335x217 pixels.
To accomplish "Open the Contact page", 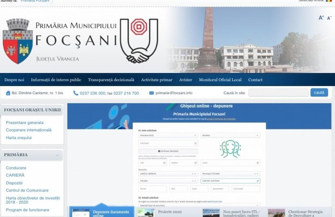I will (x=255, y=80).
